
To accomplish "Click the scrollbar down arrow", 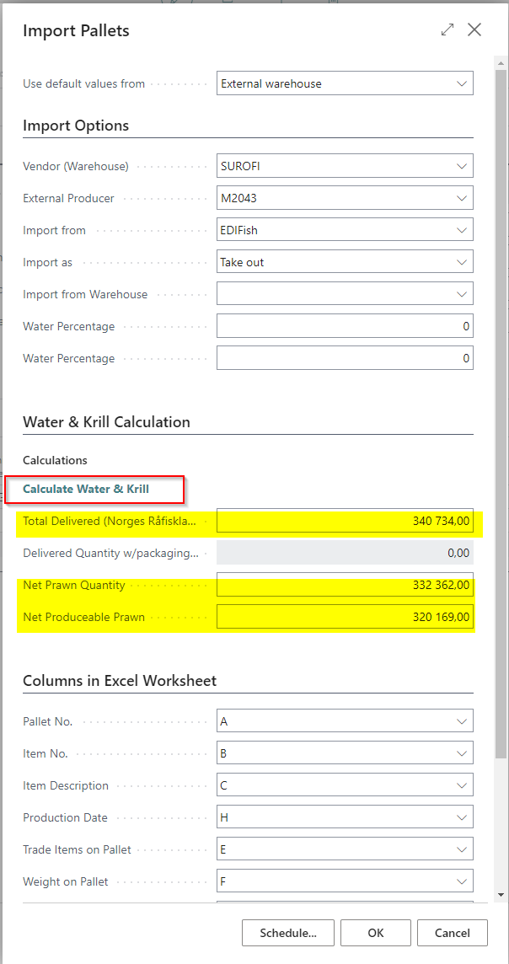I will pyautogui.click(x=501, y=894).
